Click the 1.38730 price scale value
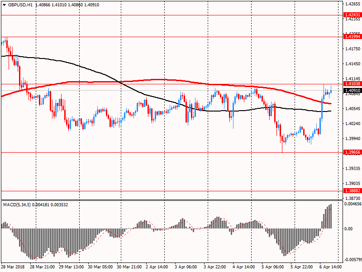Image resolution: width=362 pixels, height=272 pixels. pyautogui.click(x=352, y=198)
